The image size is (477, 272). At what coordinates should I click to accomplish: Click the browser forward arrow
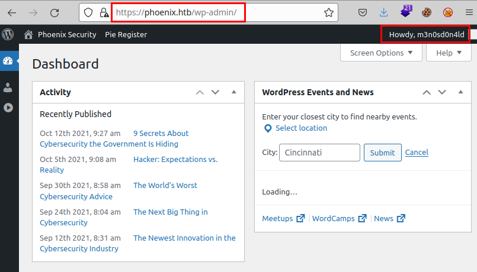[33, 13]
